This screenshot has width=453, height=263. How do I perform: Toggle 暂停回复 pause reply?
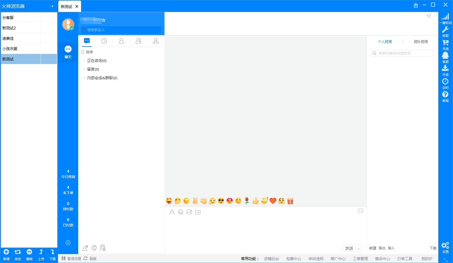(72, 259)
